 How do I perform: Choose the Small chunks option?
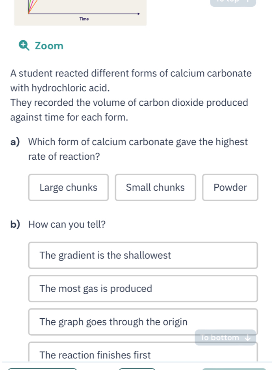point(155,187)
